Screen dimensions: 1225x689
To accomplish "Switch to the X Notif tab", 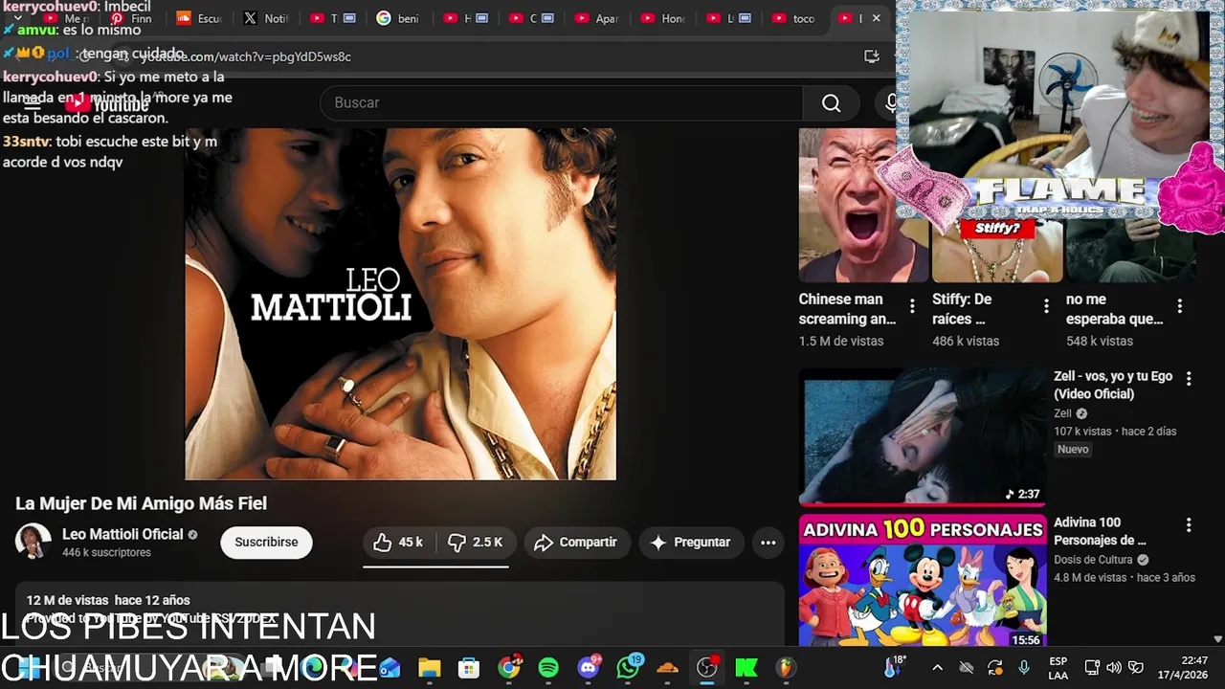I will 266,18.
